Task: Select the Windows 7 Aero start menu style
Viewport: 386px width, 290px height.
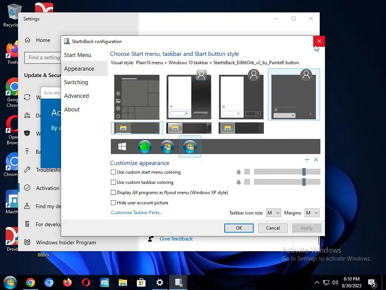Action: coord(189,94)
